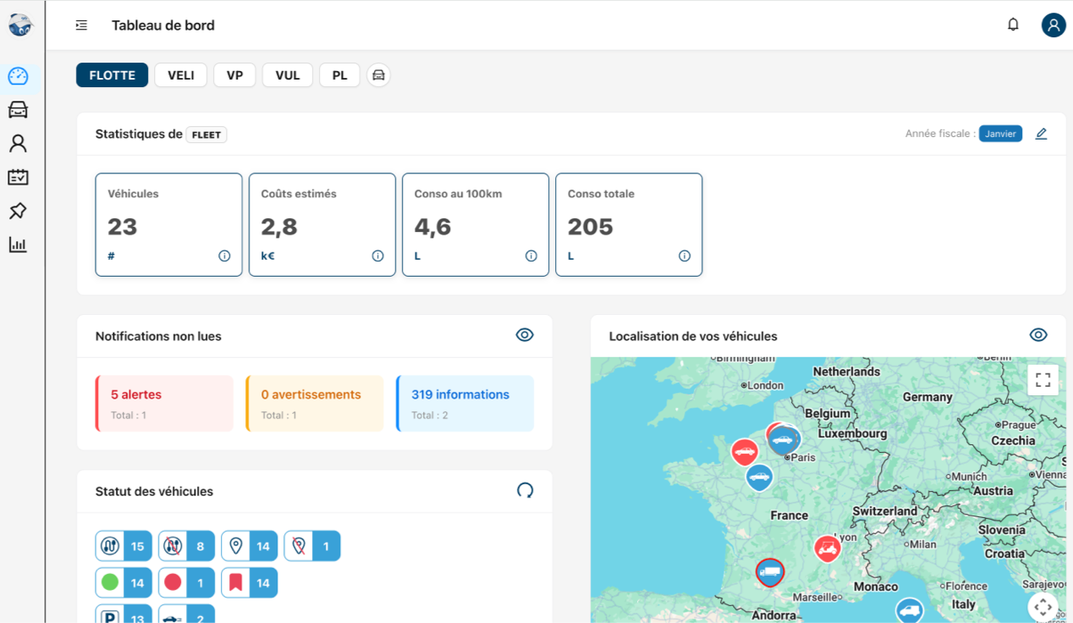1073x623 pixels.
Task: Click the Tableau de bord page title
Action: (x=163, y=25)
